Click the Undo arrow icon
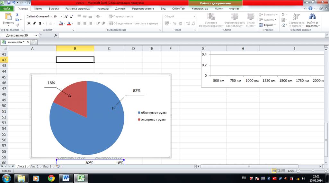 (13, 2)
